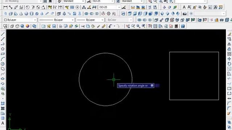Start the Hatch tool
The height and width of the screenshot is (130, 232).
click(x=3, y=104)
